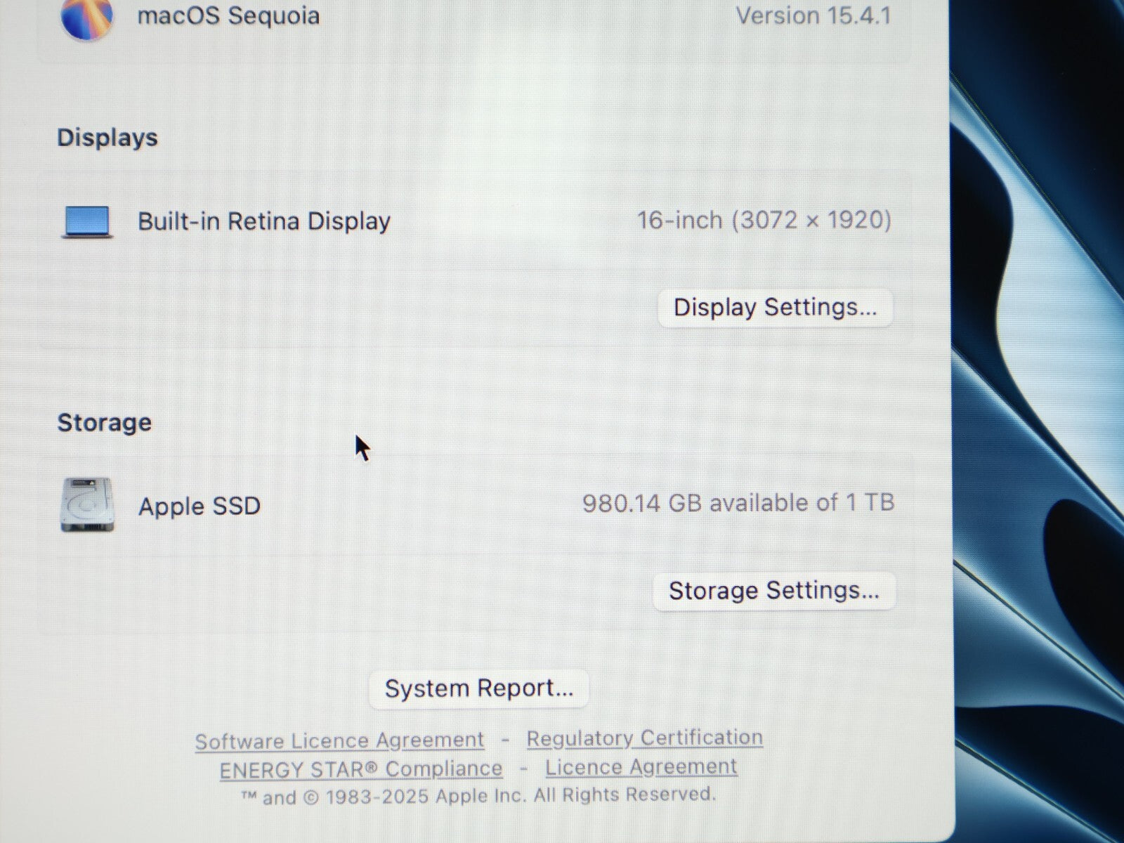
Task: Click the 'Version 15.4.1' text
Action: coord(813,15)
